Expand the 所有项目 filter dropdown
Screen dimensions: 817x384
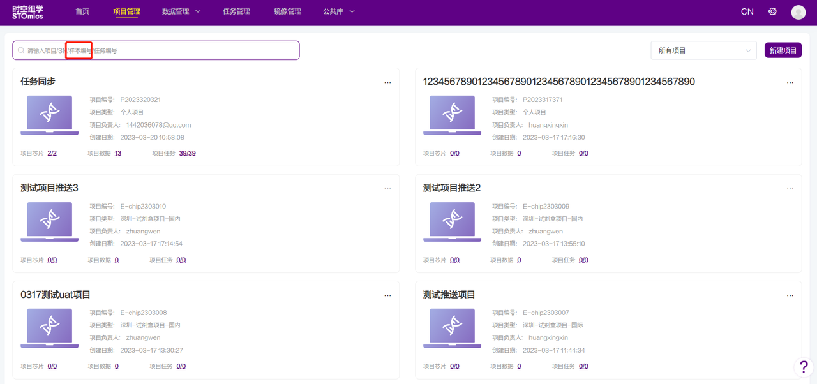[x=703, y=50]
